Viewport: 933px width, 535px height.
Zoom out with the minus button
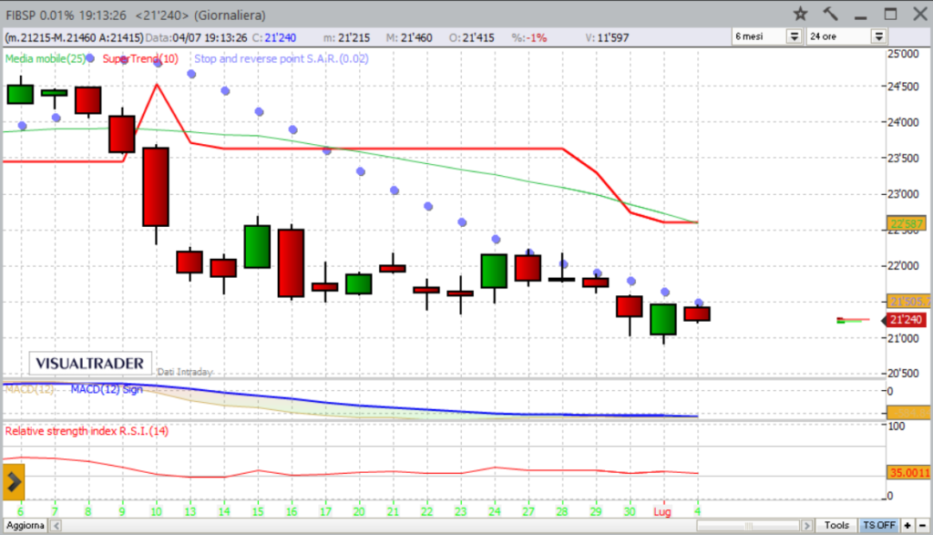[921, 525]
